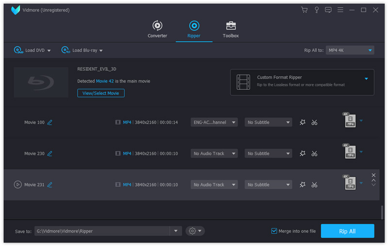This screenshot has height=246, width=388.
Task: Play the Movie 231 preview
Action: (18, 185)
